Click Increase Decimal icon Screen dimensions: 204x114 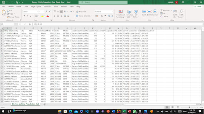[x=109, y=16]
